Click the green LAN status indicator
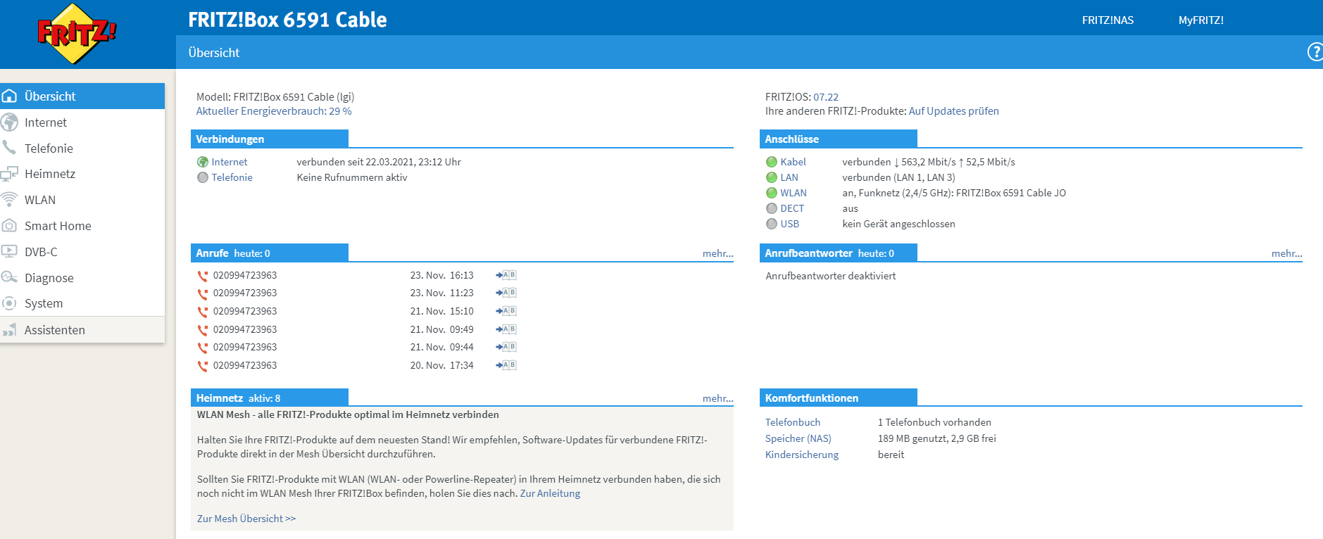This screenshot has height=539, width=1323. pyautogui.click(x=772, y=177)
